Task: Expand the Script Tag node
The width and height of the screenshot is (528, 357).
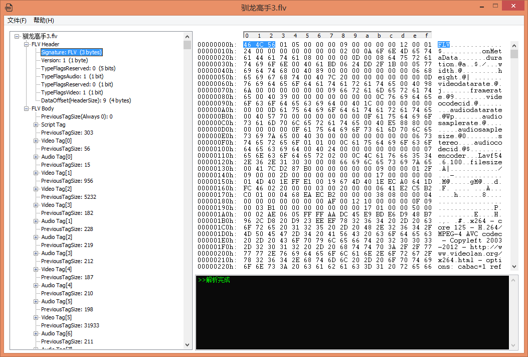Action: click(x=36, y=125)
